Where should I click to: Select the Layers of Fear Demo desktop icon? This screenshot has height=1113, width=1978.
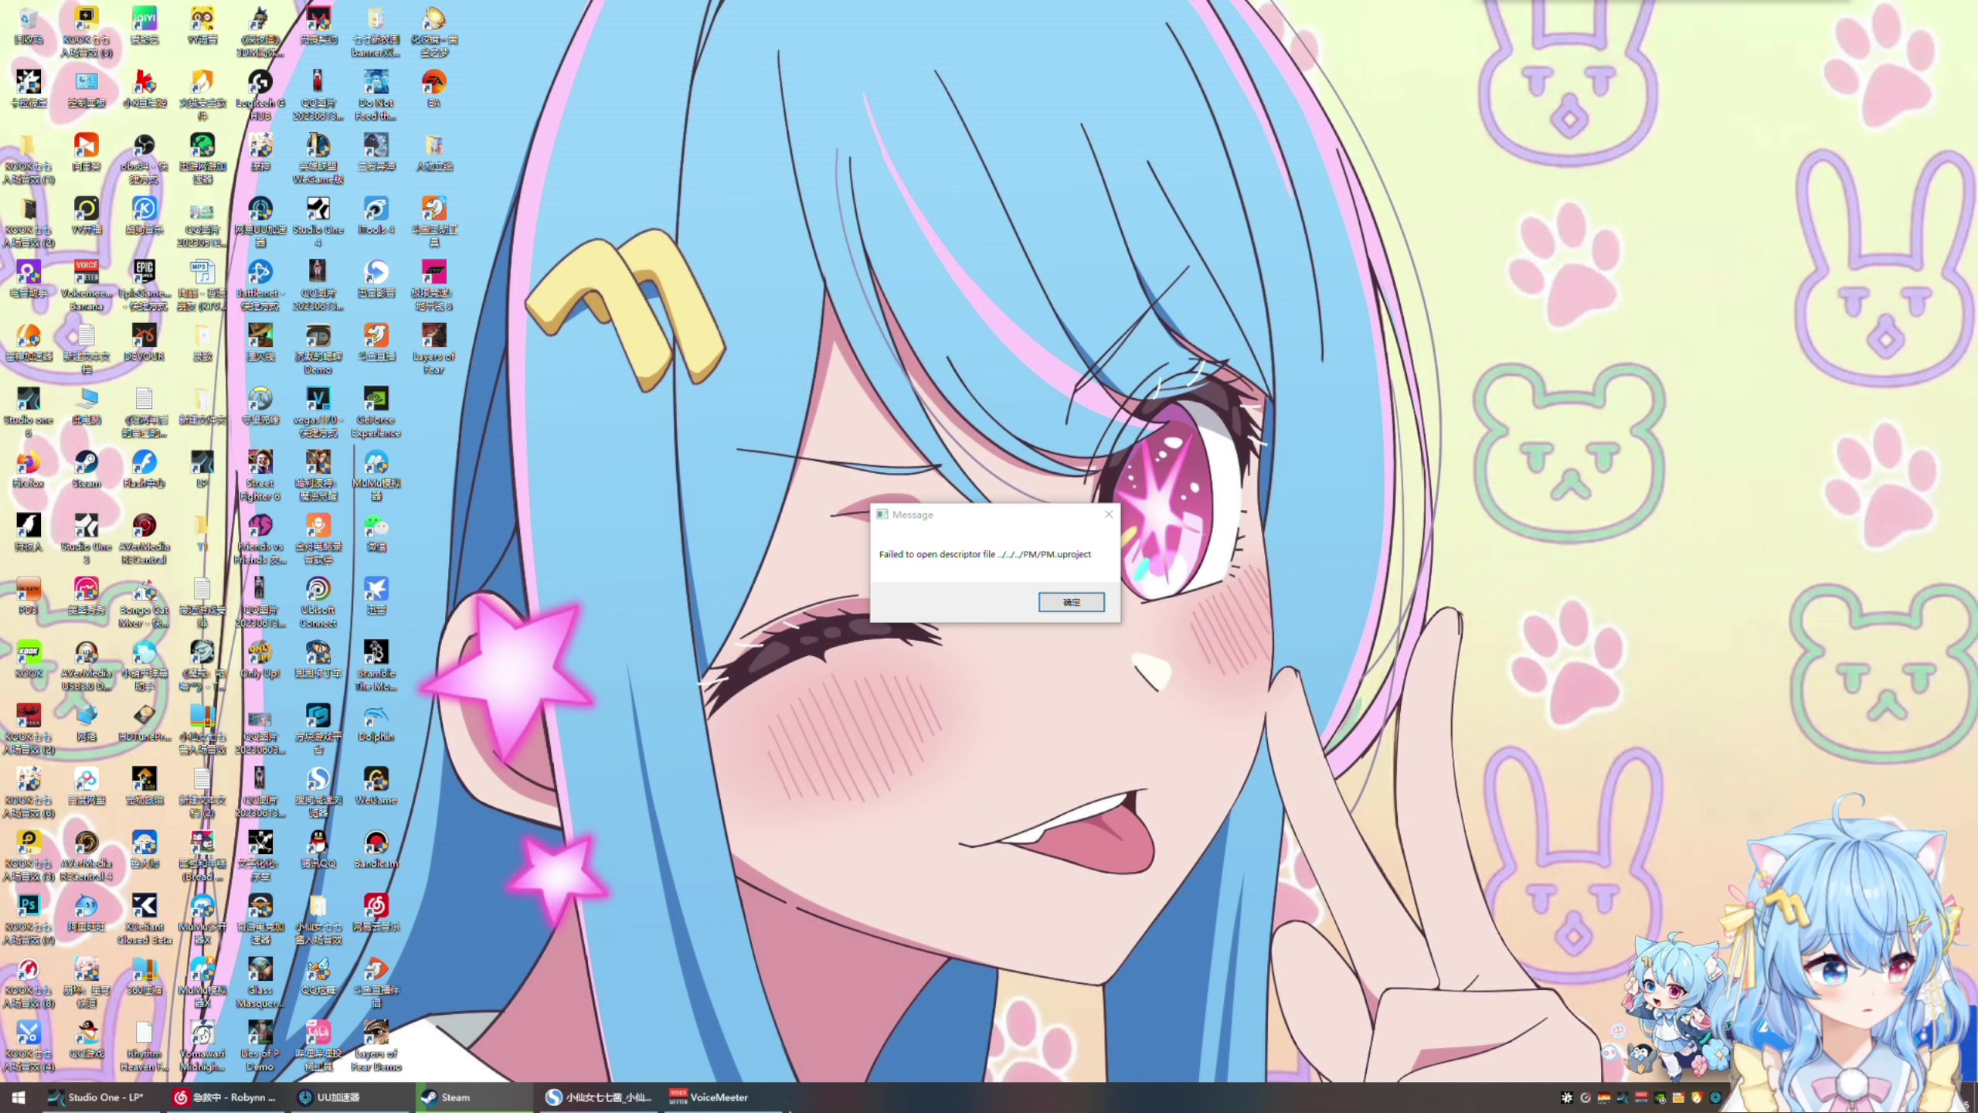376,1047
